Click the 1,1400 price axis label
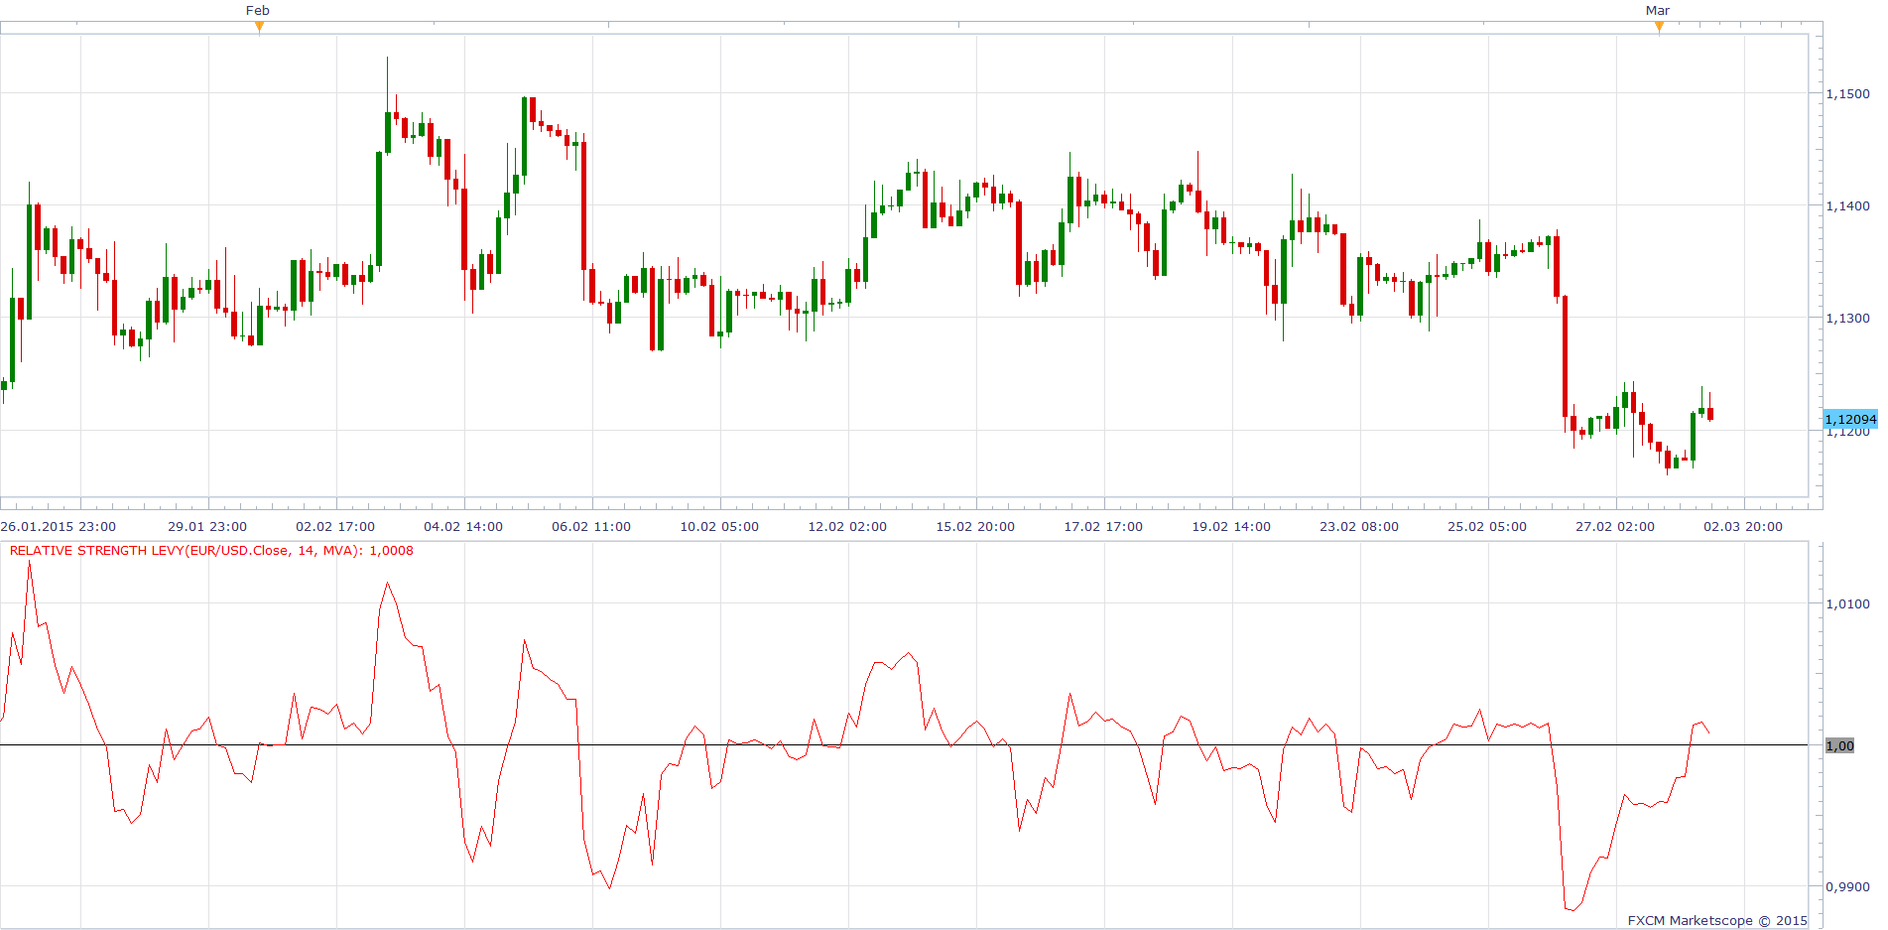 1847,205
